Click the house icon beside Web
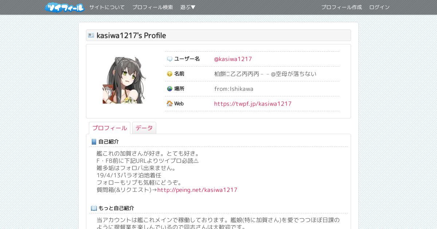 [x=170, y=104]
